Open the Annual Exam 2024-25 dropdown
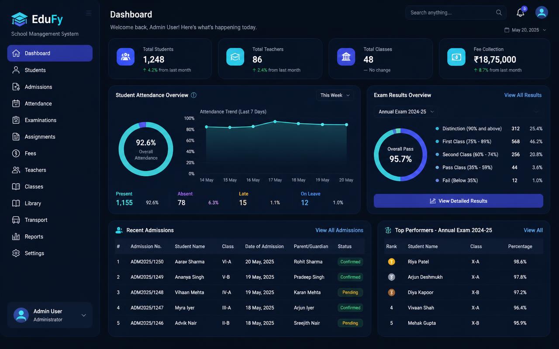 point(406,112)
